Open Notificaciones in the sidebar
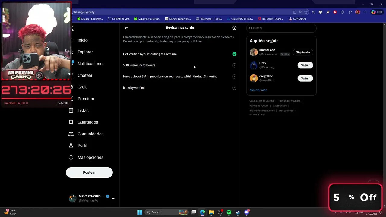 91,64
